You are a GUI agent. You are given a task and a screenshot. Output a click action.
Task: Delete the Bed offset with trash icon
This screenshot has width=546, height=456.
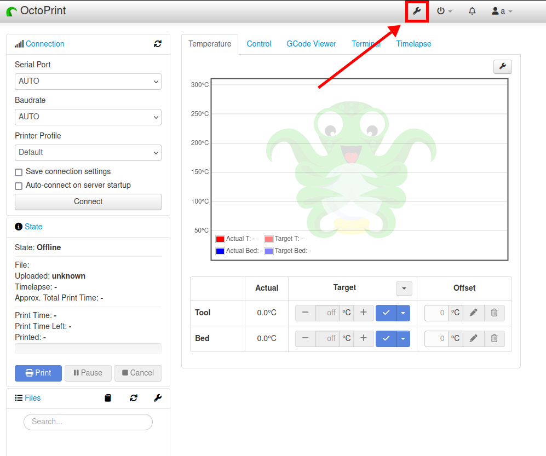tap(494, 339)
